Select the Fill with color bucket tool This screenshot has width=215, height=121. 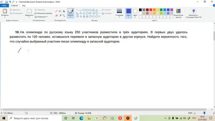[60, 11]
